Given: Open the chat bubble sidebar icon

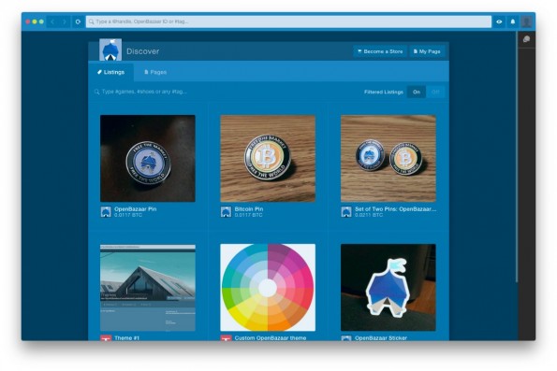Looking at the screenshot, I should pos(526,39).
